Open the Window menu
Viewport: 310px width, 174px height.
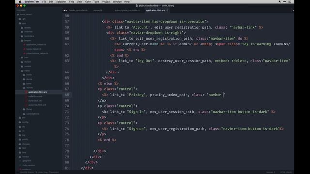[x=117, y=2]
